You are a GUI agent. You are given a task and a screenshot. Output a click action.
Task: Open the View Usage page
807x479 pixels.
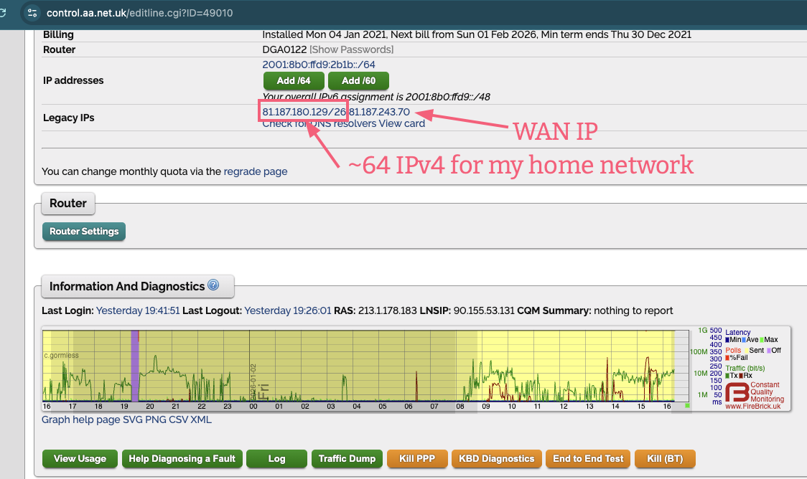80,458
